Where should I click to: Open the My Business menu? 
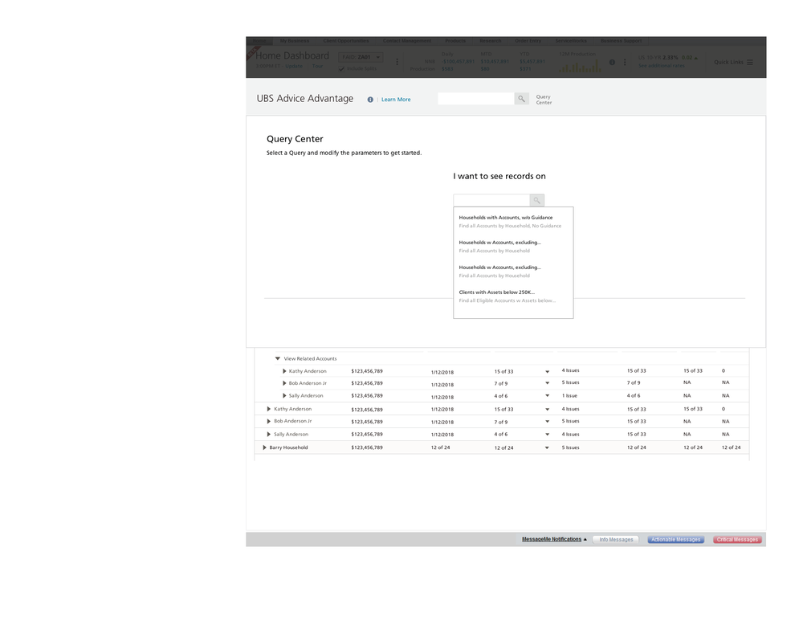click(295, 41)
